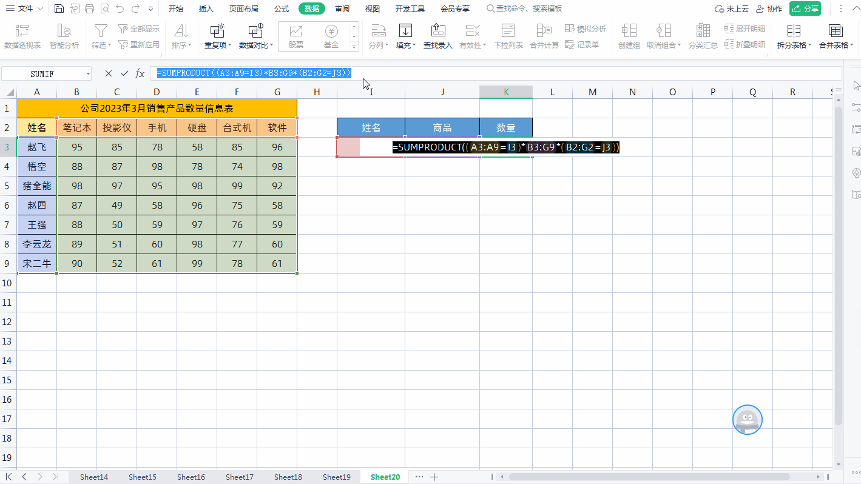Click selection arrow icon in right sidebar

click(856, 86)
